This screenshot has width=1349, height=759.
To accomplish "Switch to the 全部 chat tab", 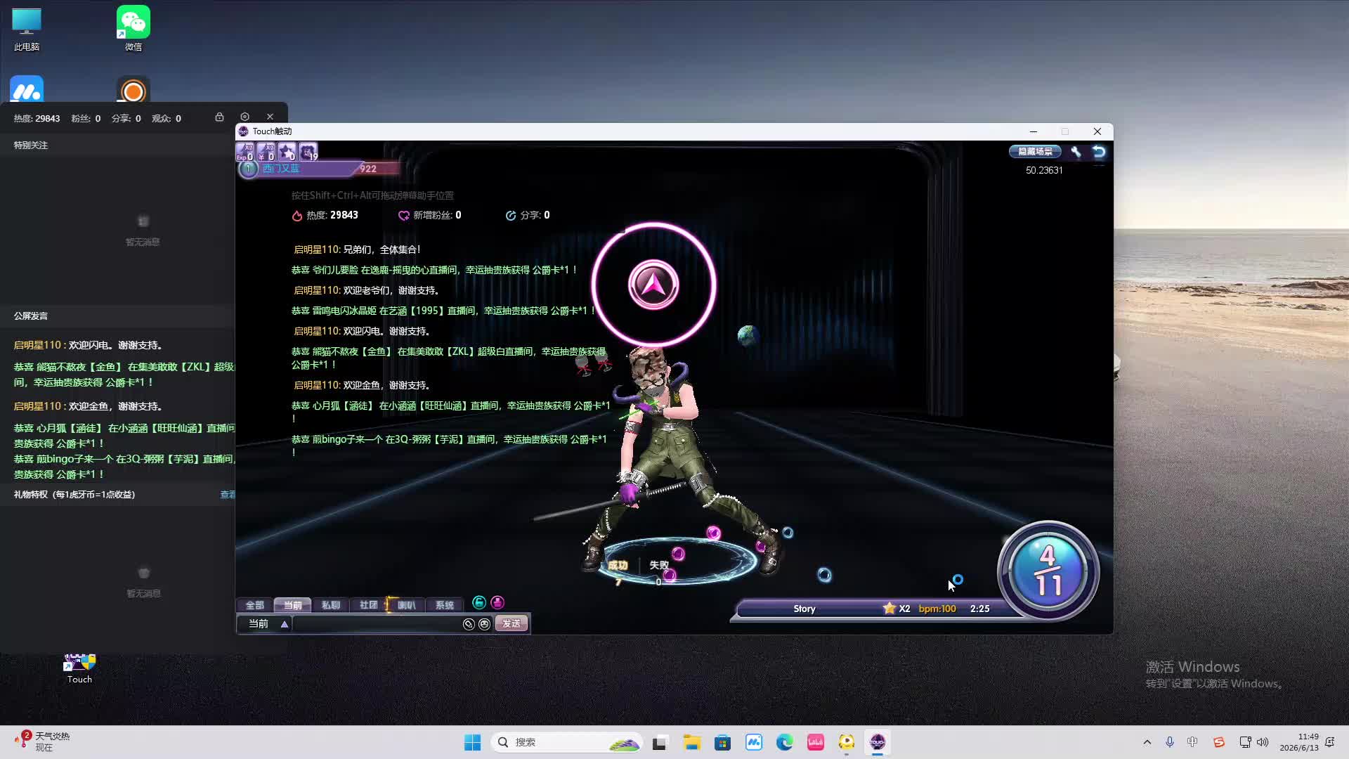I will pyautogui.click(x=254, y=605).
